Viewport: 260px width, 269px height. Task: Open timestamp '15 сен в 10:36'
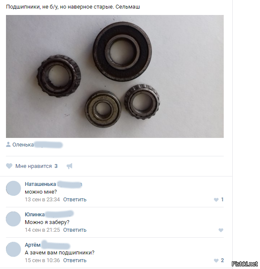42,260
